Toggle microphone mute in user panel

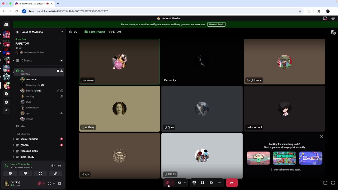click(39, 183)
